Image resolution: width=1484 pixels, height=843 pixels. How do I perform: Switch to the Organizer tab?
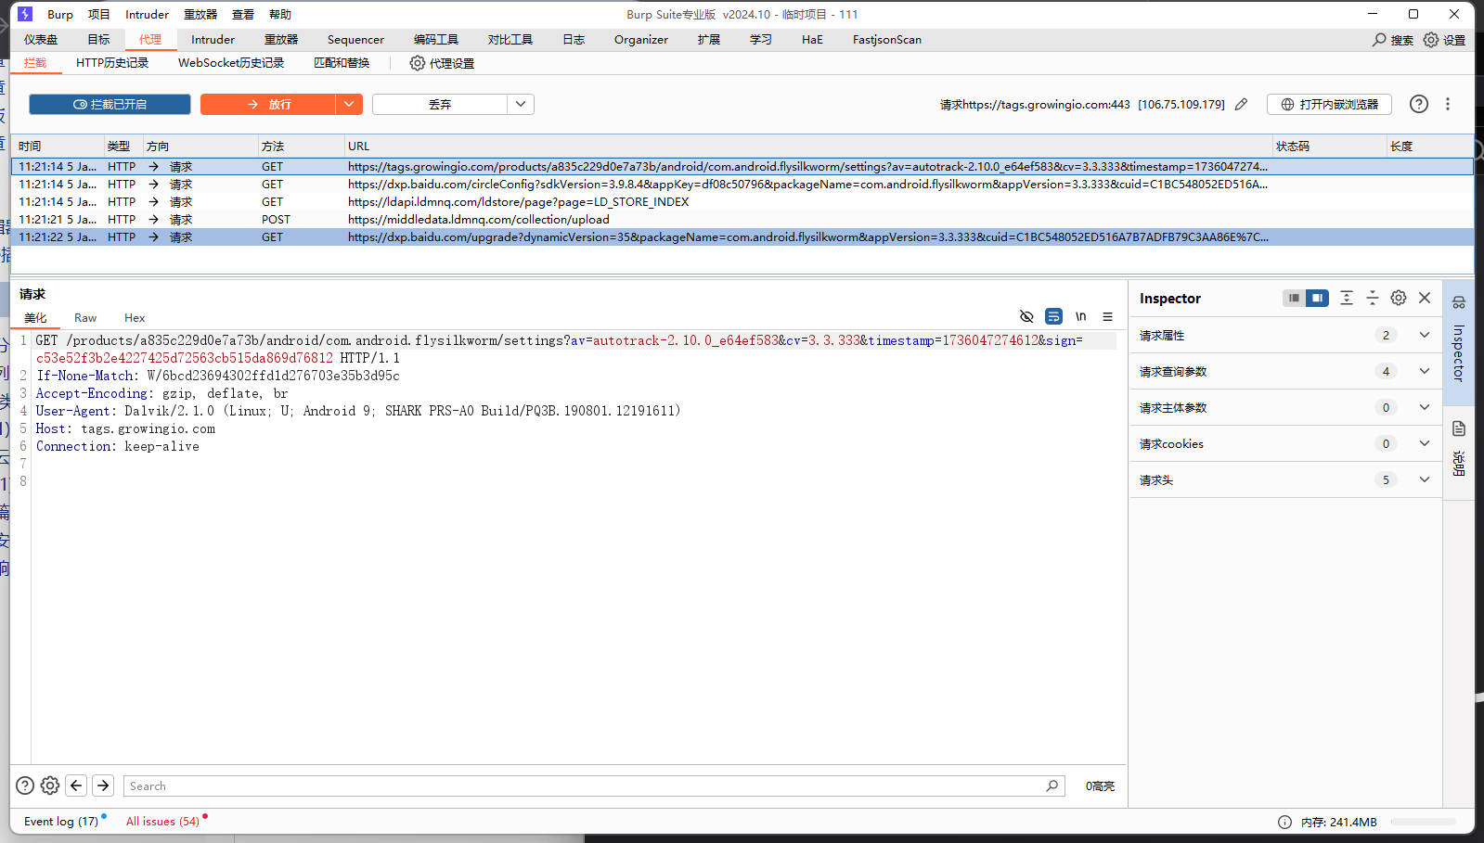point(641,40)
